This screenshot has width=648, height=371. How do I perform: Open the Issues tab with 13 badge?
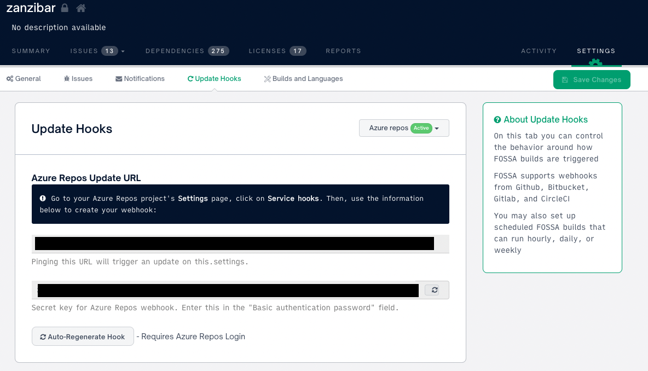click(x=94, y=51)
